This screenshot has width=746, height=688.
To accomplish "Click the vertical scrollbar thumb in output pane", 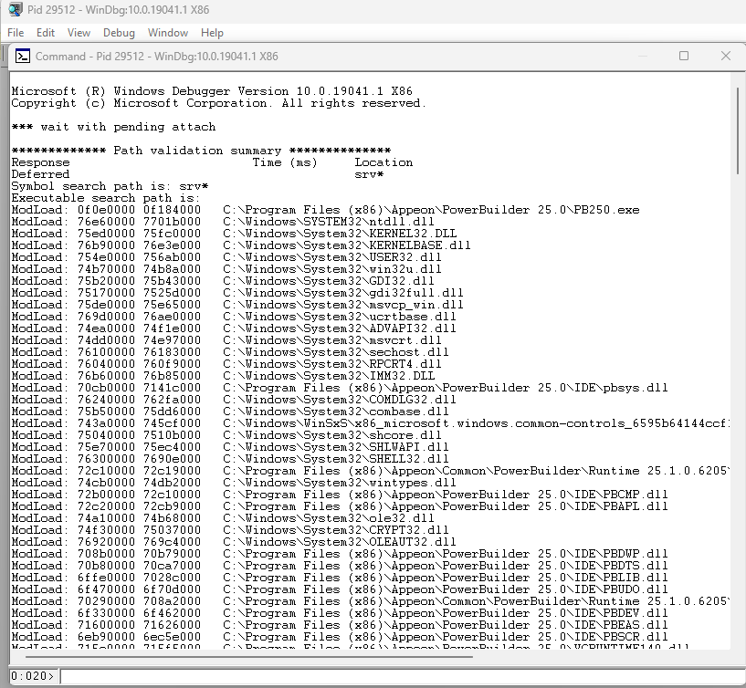I will point(738,128).
